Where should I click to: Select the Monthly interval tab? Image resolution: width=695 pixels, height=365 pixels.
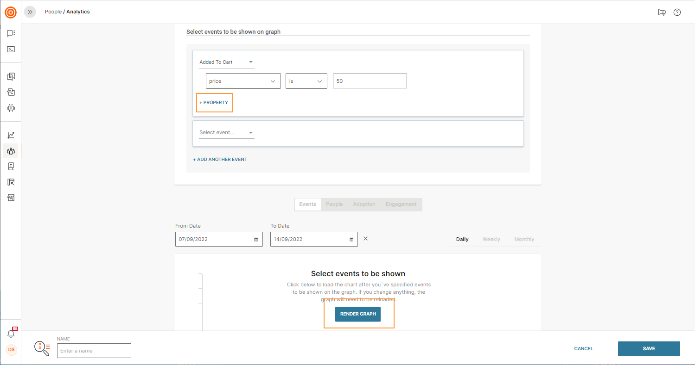[524, 239]
